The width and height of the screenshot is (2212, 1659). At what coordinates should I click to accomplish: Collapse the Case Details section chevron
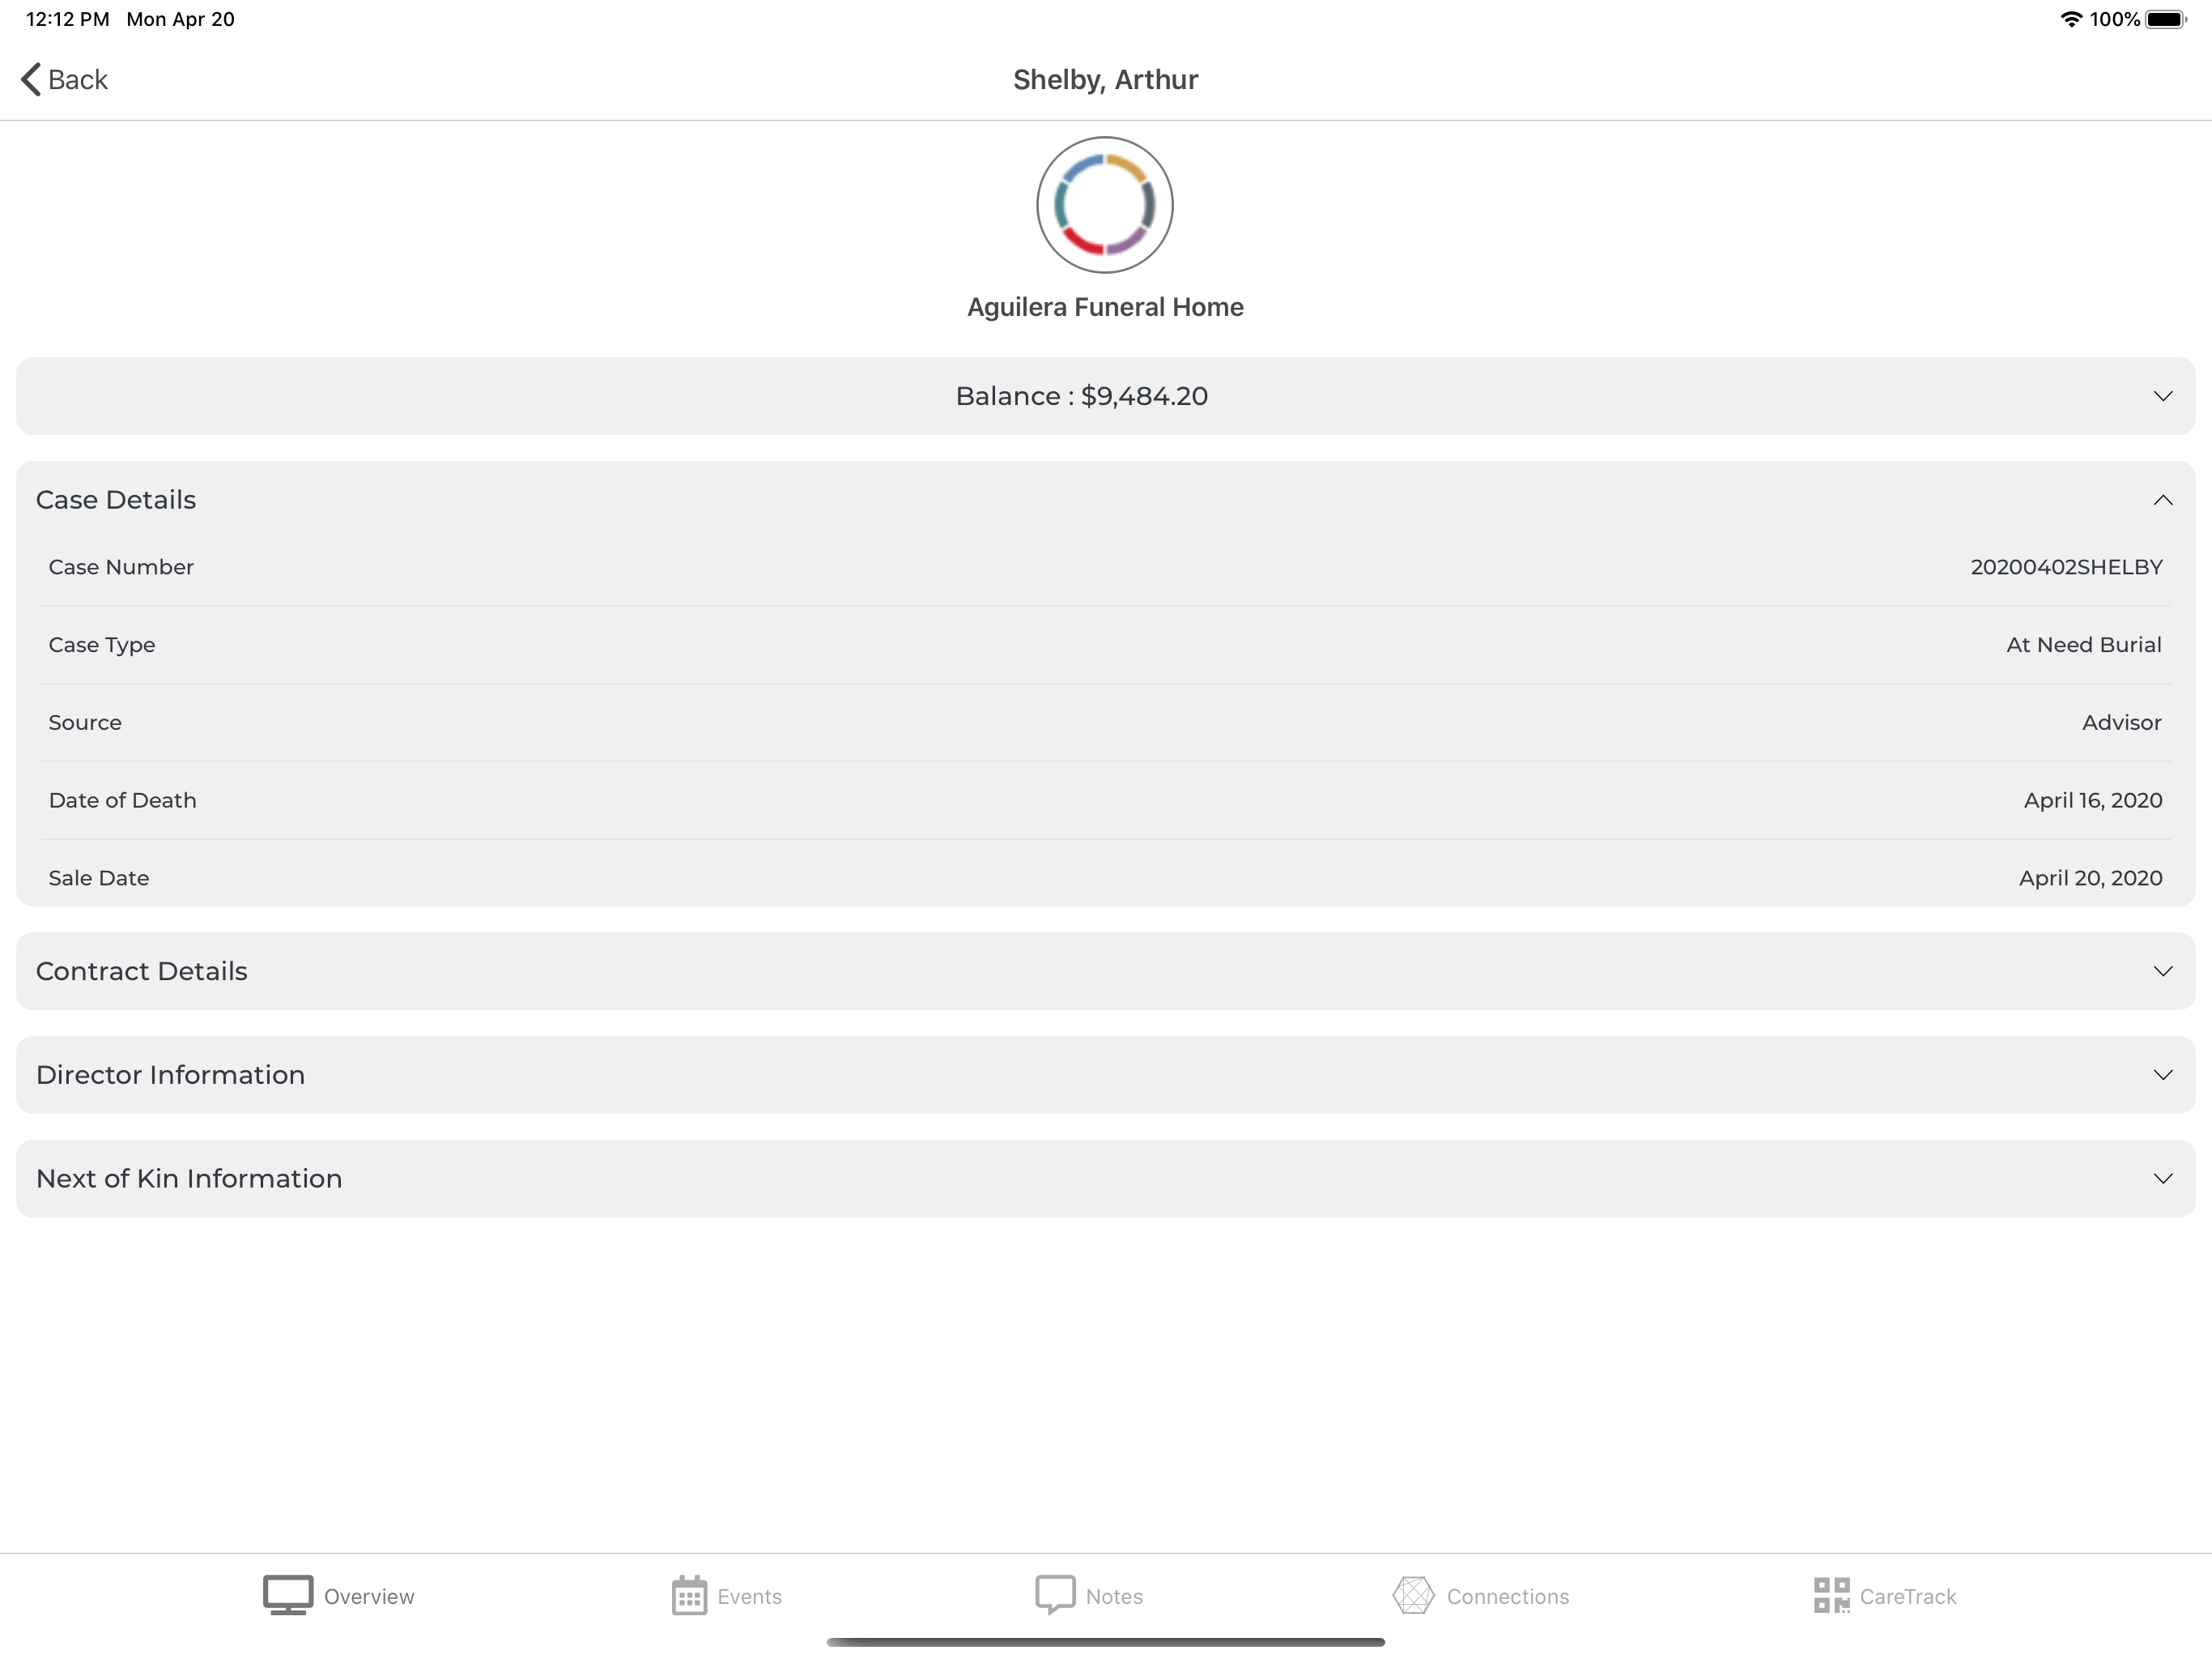pos(2163,499)
